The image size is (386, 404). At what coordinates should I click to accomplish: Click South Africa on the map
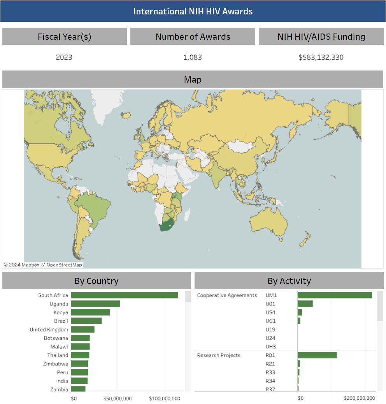pos(166,226)
